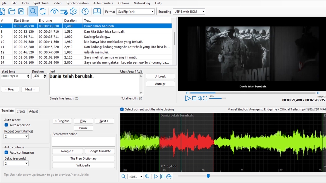
Task: Skip forward in the video seek bar
Action: (x=318, y=93)
